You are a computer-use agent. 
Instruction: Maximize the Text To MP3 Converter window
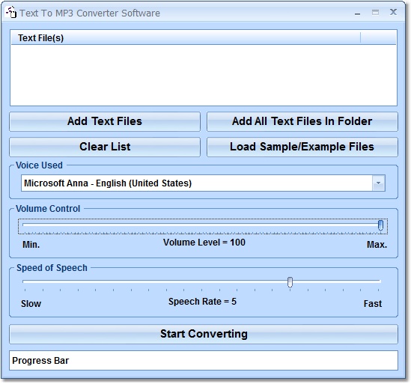pos(375,12)
